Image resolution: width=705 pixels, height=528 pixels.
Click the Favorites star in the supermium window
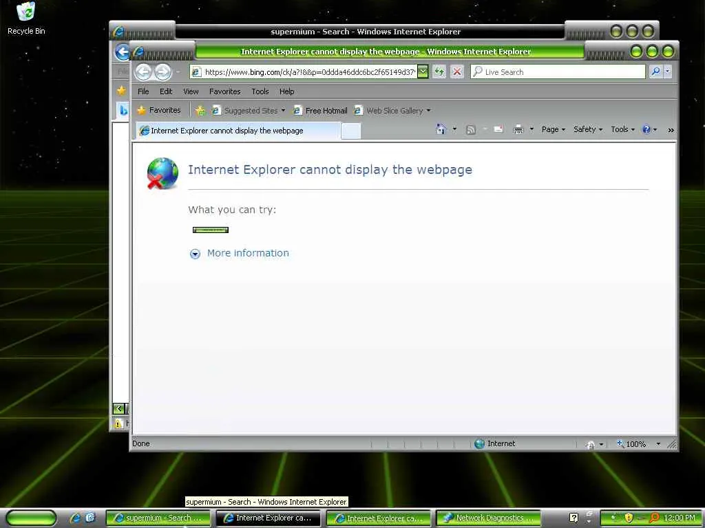point(121,91)
